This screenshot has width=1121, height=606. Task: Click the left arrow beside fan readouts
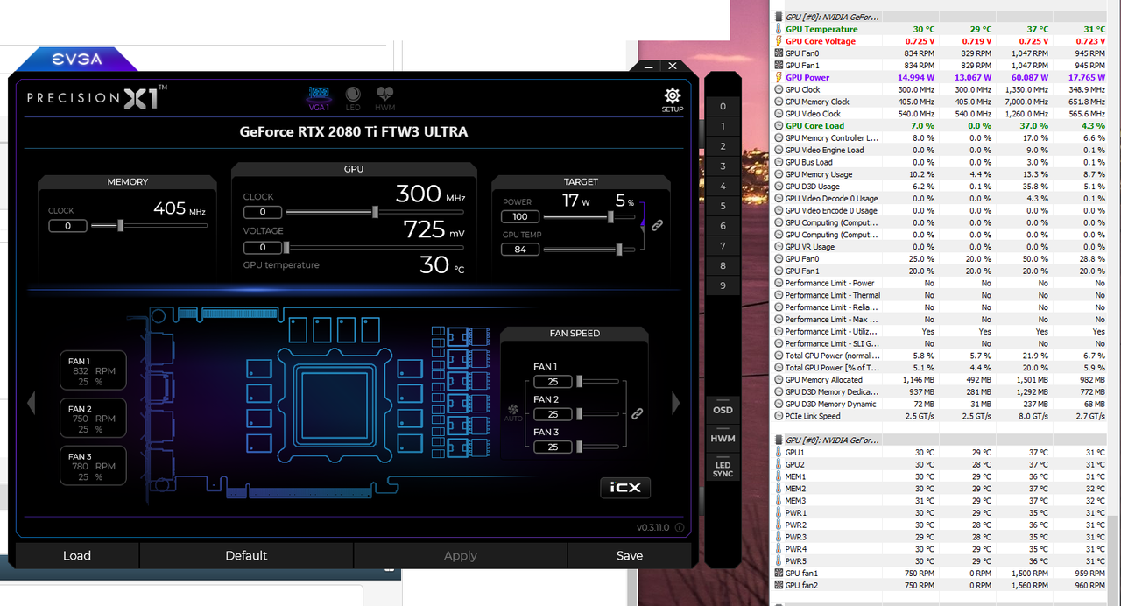pos(32,403)
